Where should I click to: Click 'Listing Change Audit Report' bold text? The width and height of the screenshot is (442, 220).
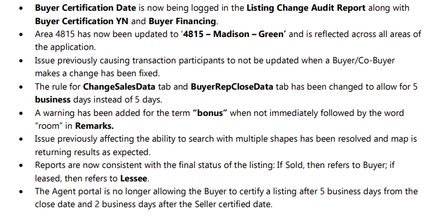tap(306, 8)
